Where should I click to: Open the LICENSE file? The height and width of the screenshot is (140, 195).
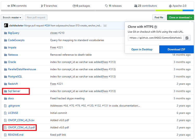click(13, 113)
